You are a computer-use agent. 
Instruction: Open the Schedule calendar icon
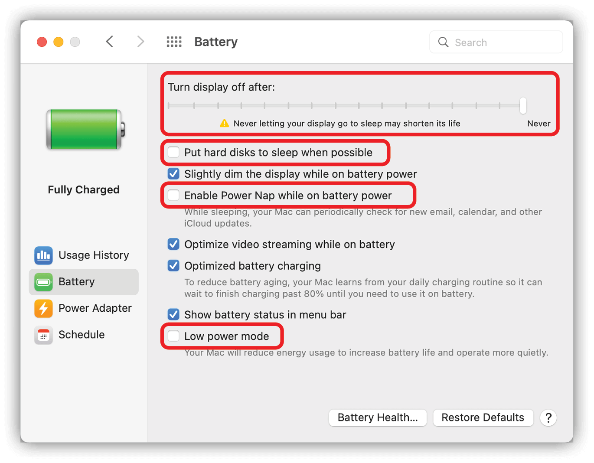[x=43, y=335]
